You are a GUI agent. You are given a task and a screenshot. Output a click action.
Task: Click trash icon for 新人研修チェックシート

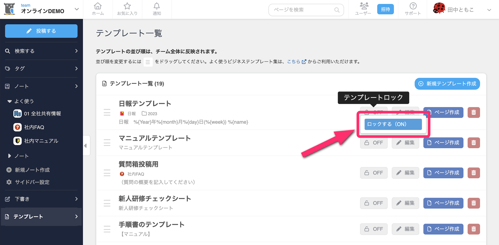point(474,203)
